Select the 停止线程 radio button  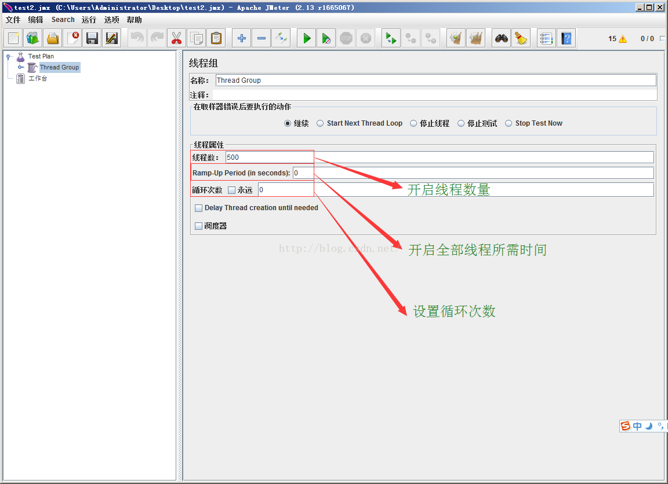(x=413, y=123)
